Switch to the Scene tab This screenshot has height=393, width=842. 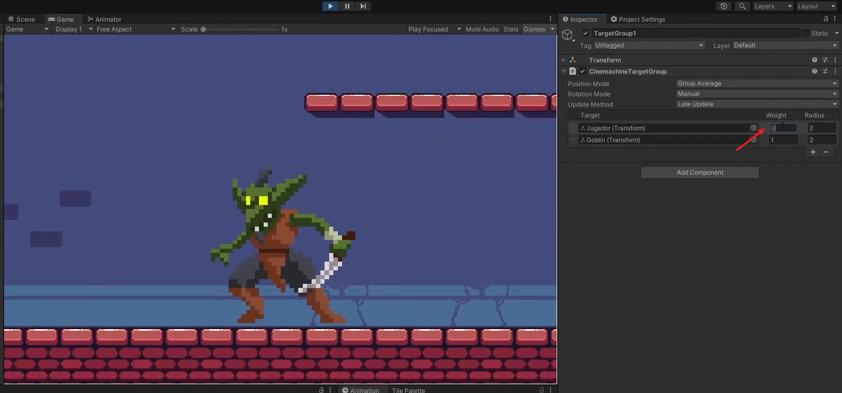pyautogui.click(x=22, y=19)
